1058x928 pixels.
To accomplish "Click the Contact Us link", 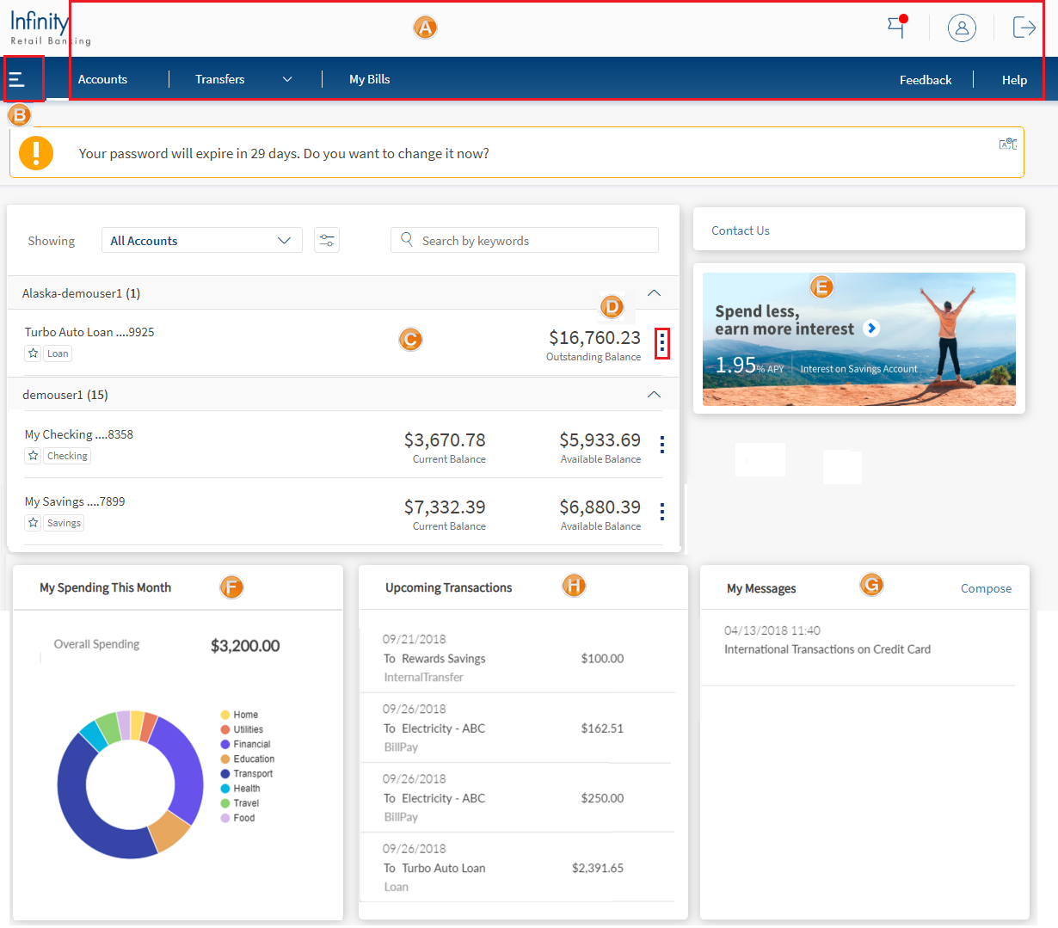I will [x=741, y=230].
